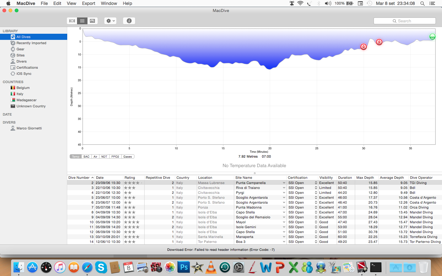Sort table by Max Depth column header

click(x=365, y=178)
